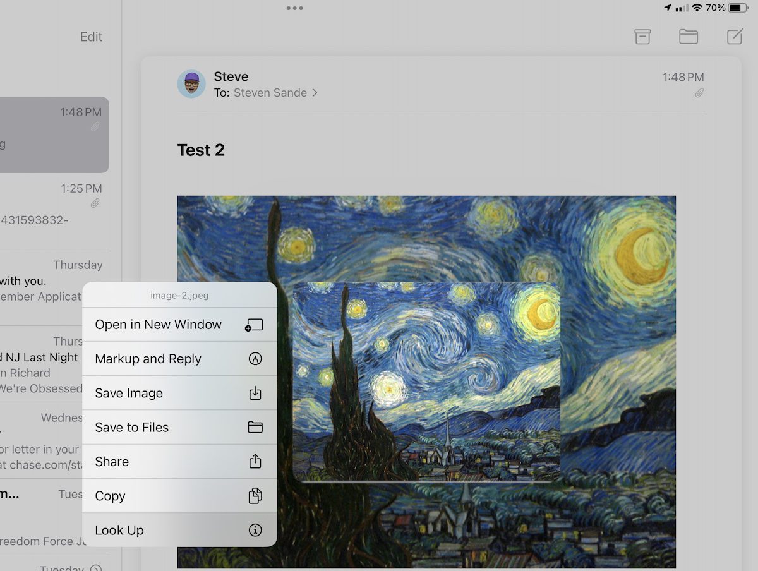Tap Steve's sender avatar
This screenshot has width=758, height=571.
point(191,84)
